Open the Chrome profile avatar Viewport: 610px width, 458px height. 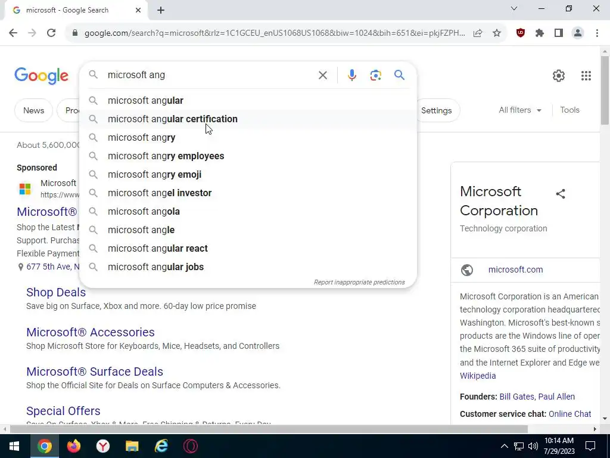[578, 33]
